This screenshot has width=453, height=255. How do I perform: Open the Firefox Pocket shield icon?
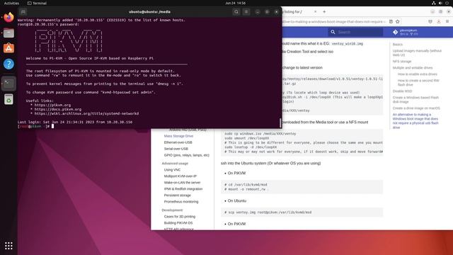click(x=430, y=21)
